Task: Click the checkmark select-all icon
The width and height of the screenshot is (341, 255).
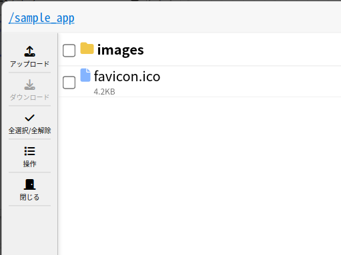Action: (29, 118)
